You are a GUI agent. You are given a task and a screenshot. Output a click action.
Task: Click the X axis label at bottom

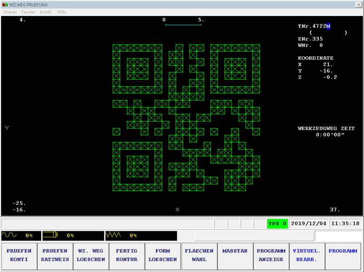point(178,210)
